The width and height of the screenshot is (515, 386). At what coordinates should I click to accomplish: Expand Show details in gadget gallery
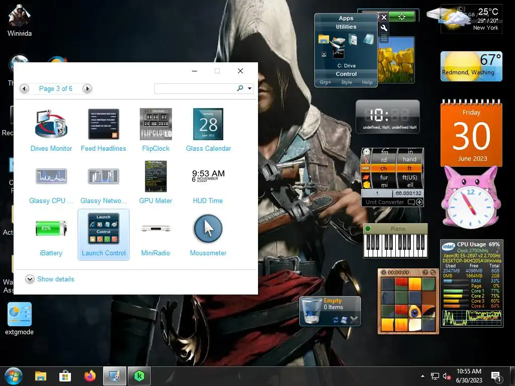pyautogui.click(x=50, y=279)
